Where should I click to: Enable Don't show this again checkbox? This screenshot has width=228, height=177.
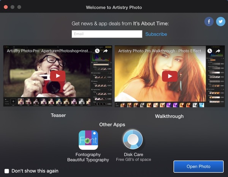pos(7,171)
